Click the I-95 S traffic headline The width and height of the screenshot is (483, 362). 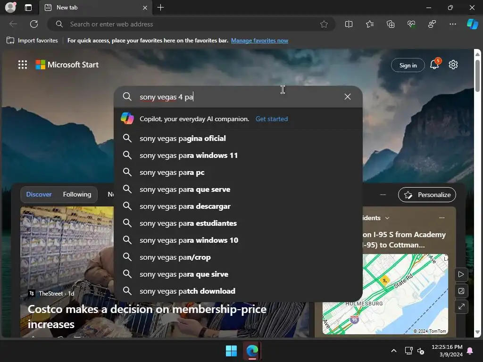coord(404,240)
